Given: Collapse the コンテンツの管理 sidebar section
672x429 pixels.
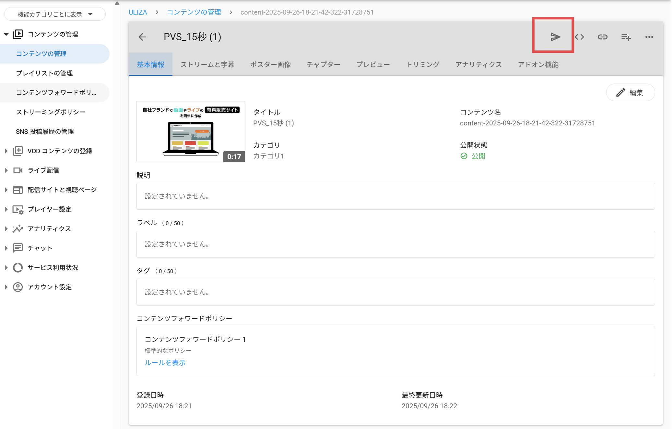Looking at the screenshot, I should click(6, 34).
